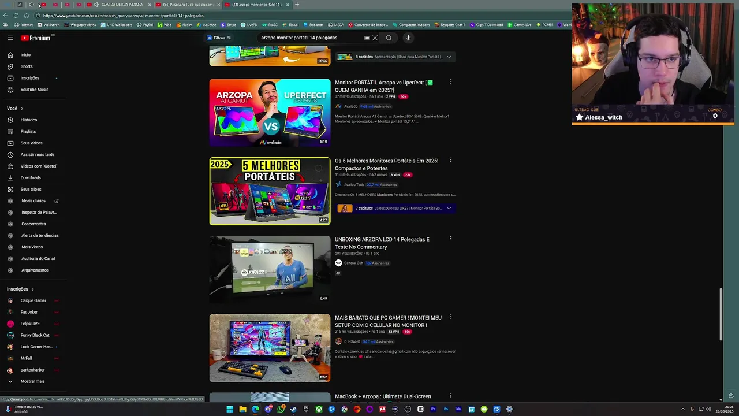Click the YouTube Premium logo
739x416 pixels.
[x=36, y=38]
